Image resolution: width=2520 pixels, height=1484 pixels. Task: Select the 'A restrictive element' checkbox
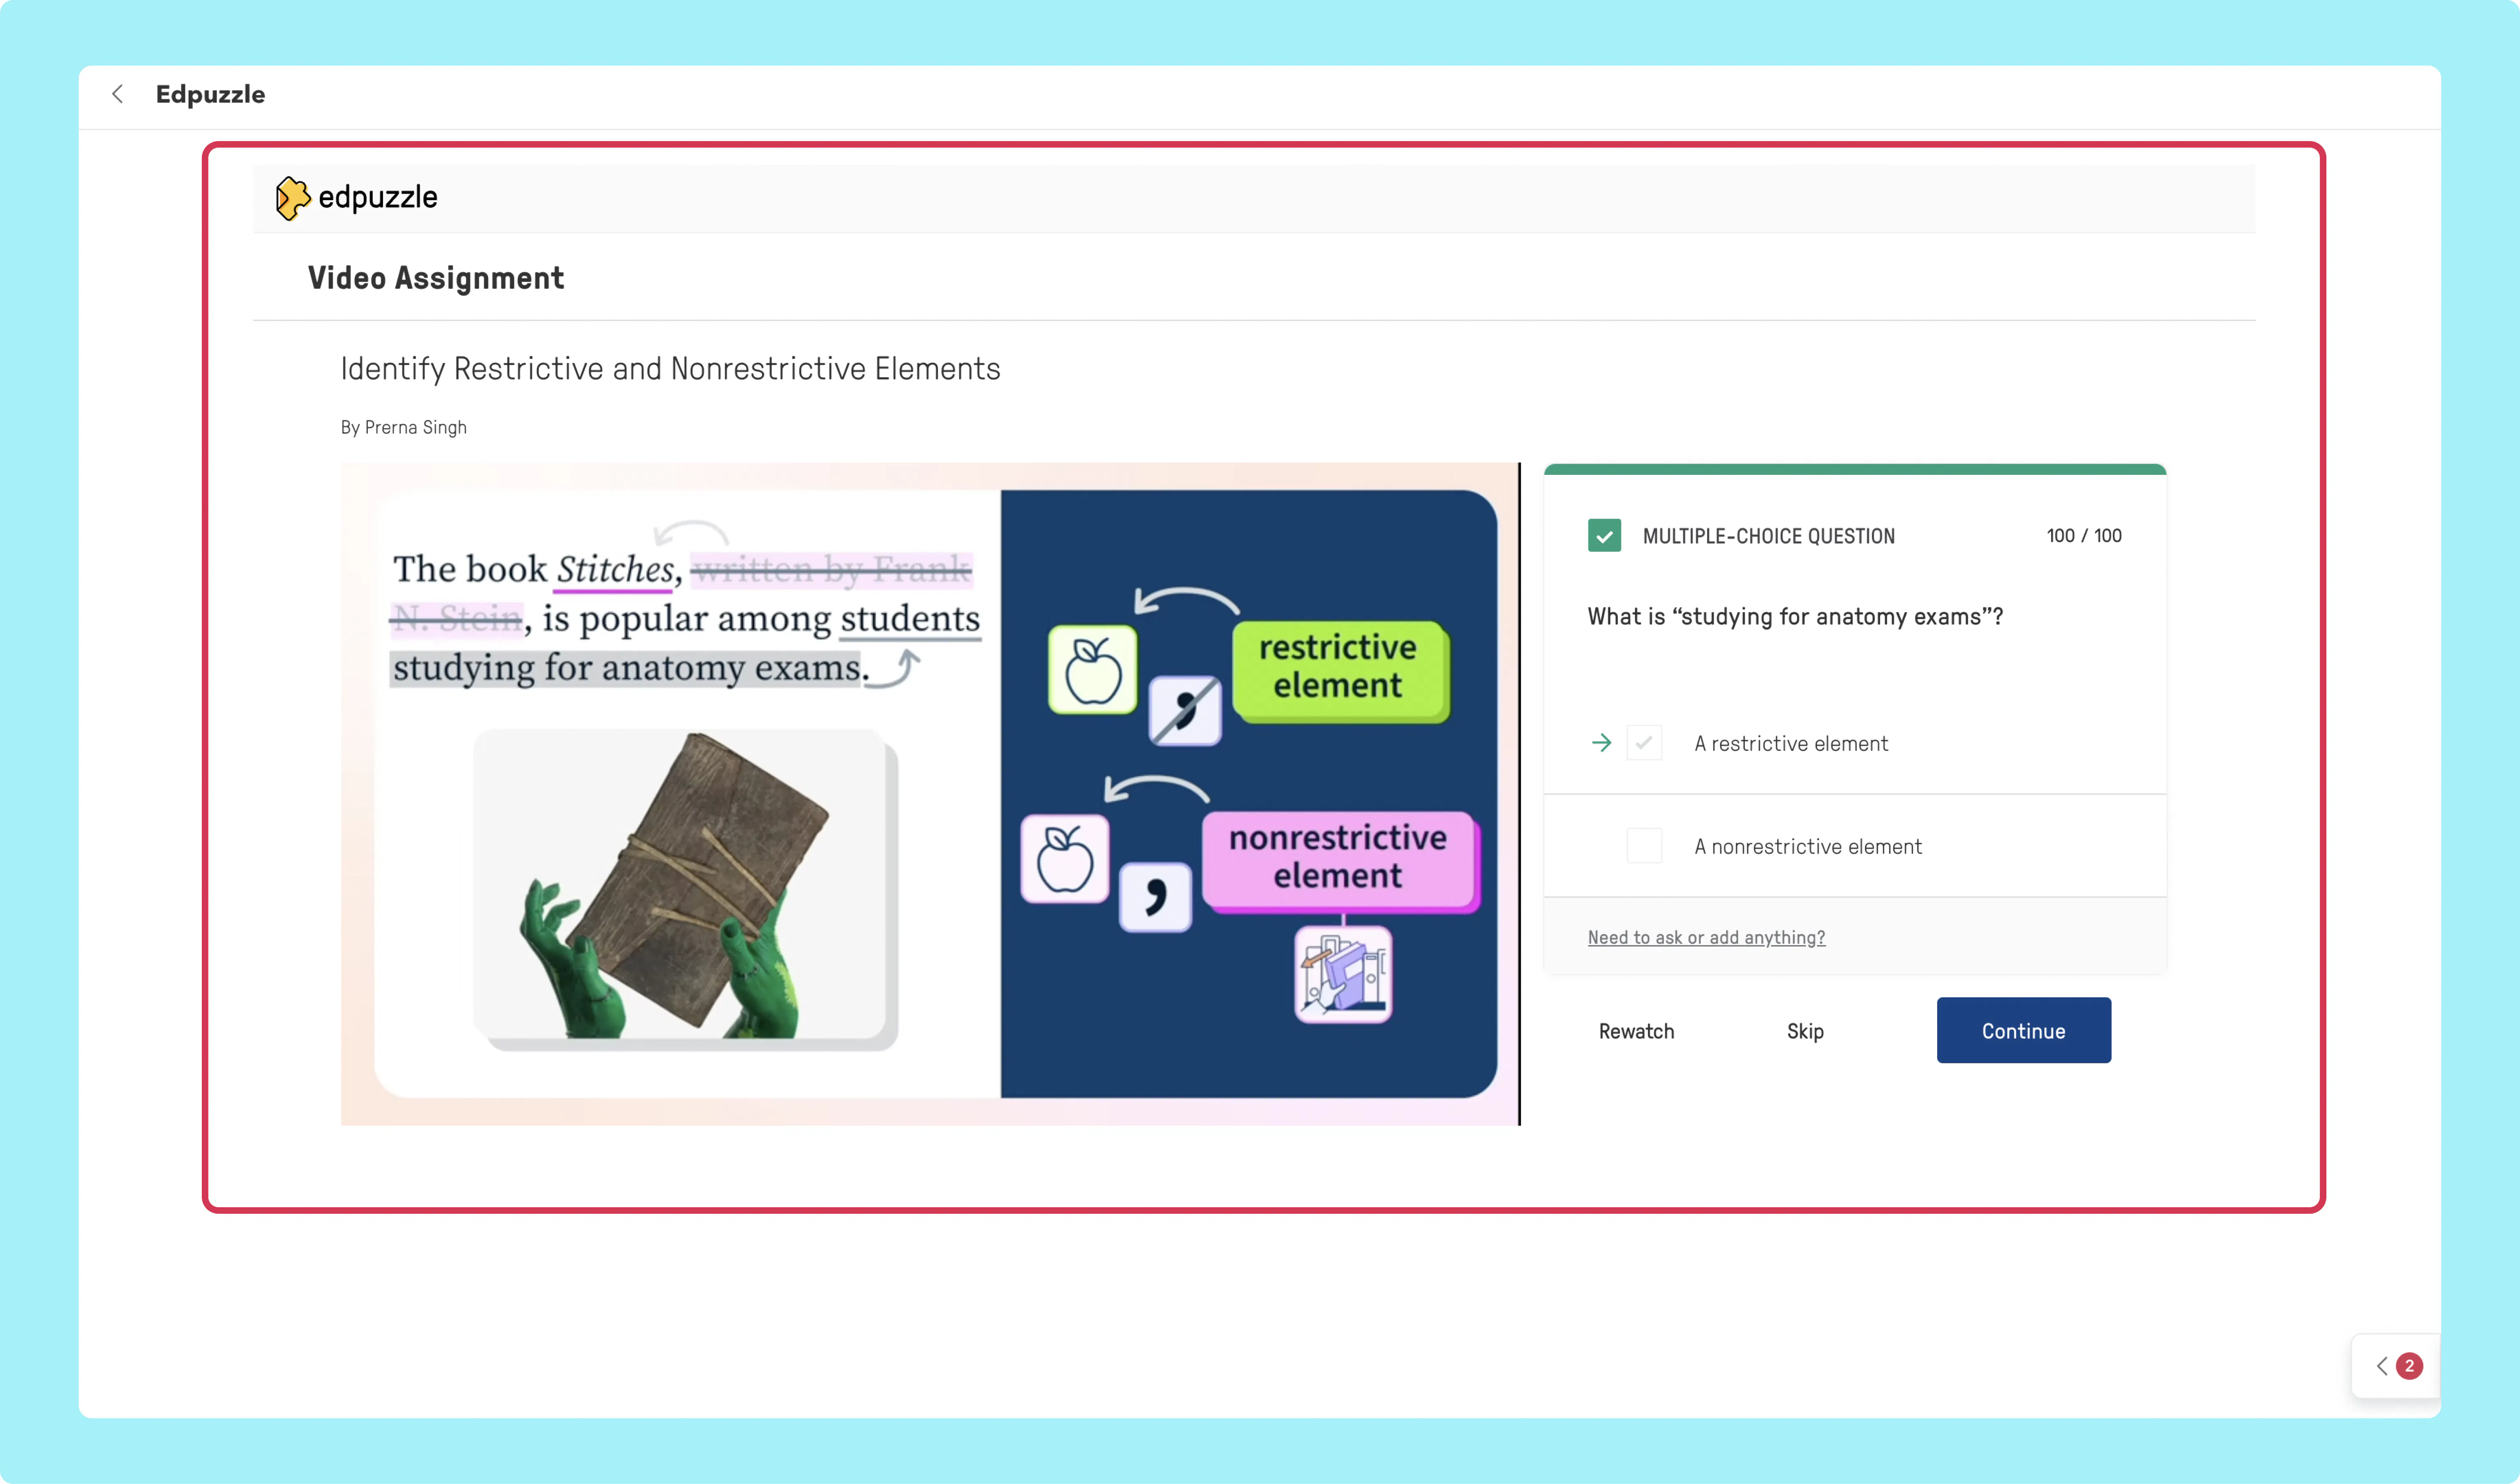point(1644,743)
